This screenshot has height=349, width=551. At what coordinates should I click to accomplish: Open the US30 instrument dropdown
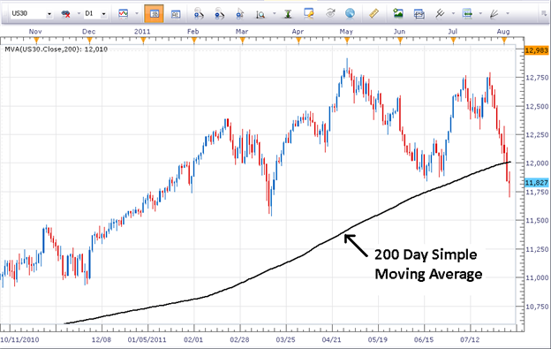[49, 14]
